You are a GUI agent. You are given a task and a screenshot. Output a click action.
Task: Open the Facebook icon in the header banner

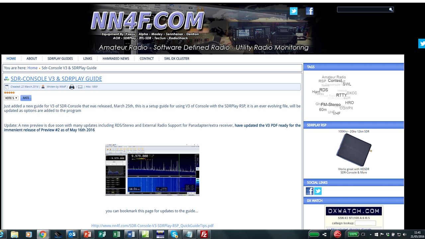[309, 11]
